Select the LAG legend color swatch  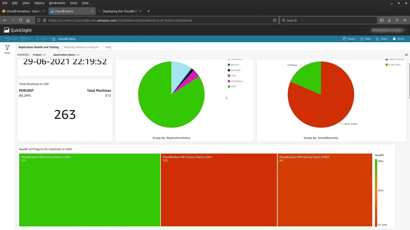tap(229, 76)
